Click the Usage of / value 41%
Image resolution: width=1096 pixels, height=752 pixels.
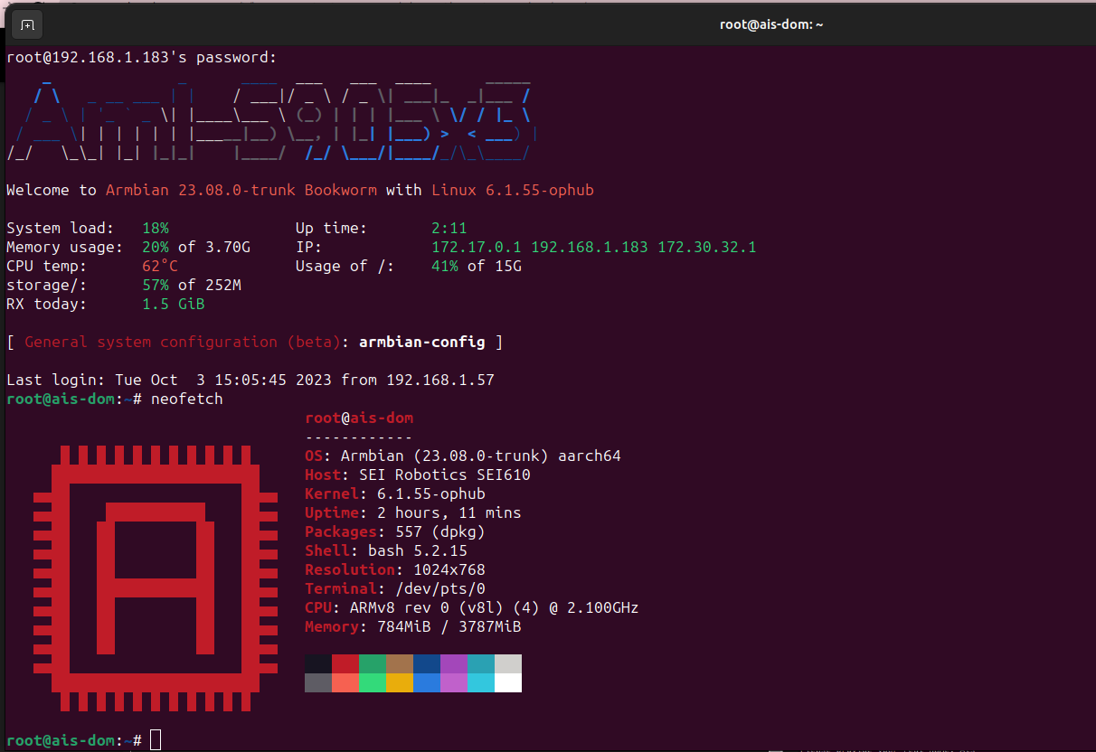coord(445,266)
